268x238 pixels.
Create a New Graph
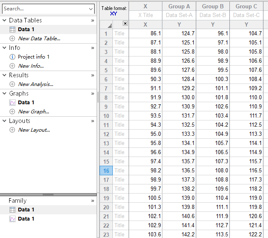click(34, 112)
